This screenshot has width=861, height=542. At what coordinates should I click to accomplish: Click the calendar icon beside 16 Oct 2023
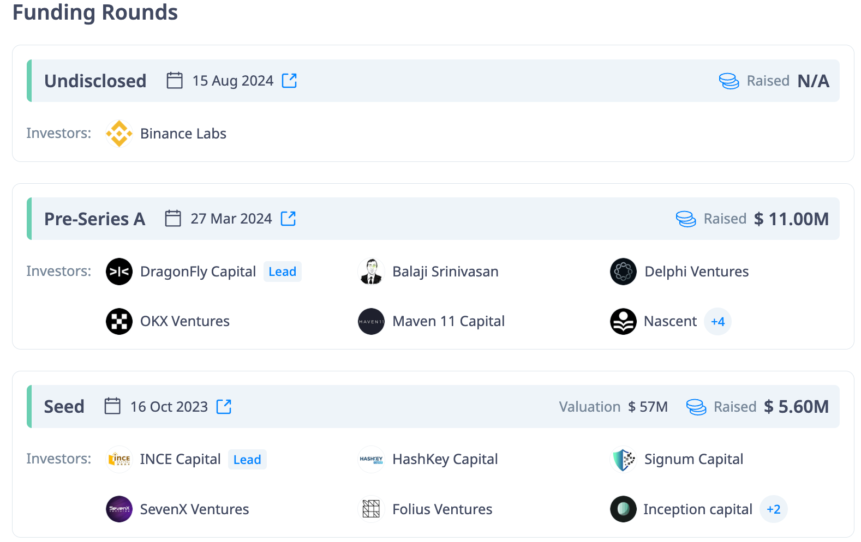point(112,406)
